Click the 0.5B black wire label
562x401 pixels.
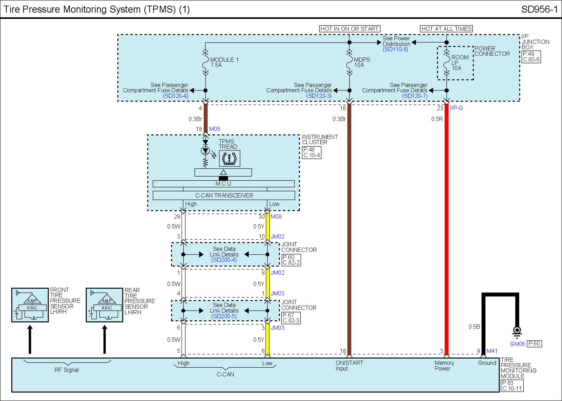pos(474,327)
